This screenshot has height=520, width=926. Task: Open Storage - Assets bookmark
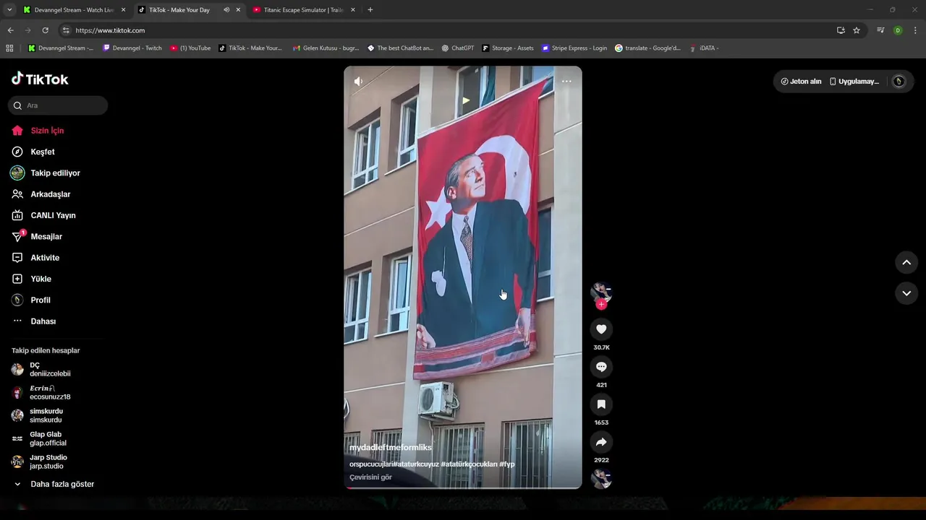pyautogui.click(x=507, y=48)
